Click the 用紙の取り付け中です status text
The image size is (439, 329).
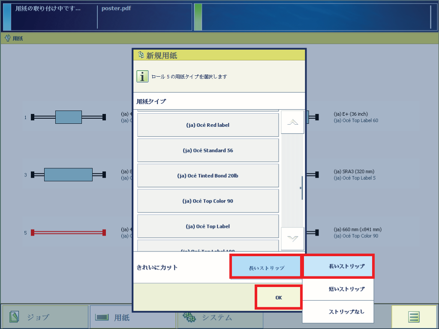(48, 9)
